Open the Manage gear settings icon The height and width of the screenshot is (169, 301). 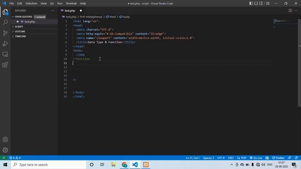click(5, 150)
